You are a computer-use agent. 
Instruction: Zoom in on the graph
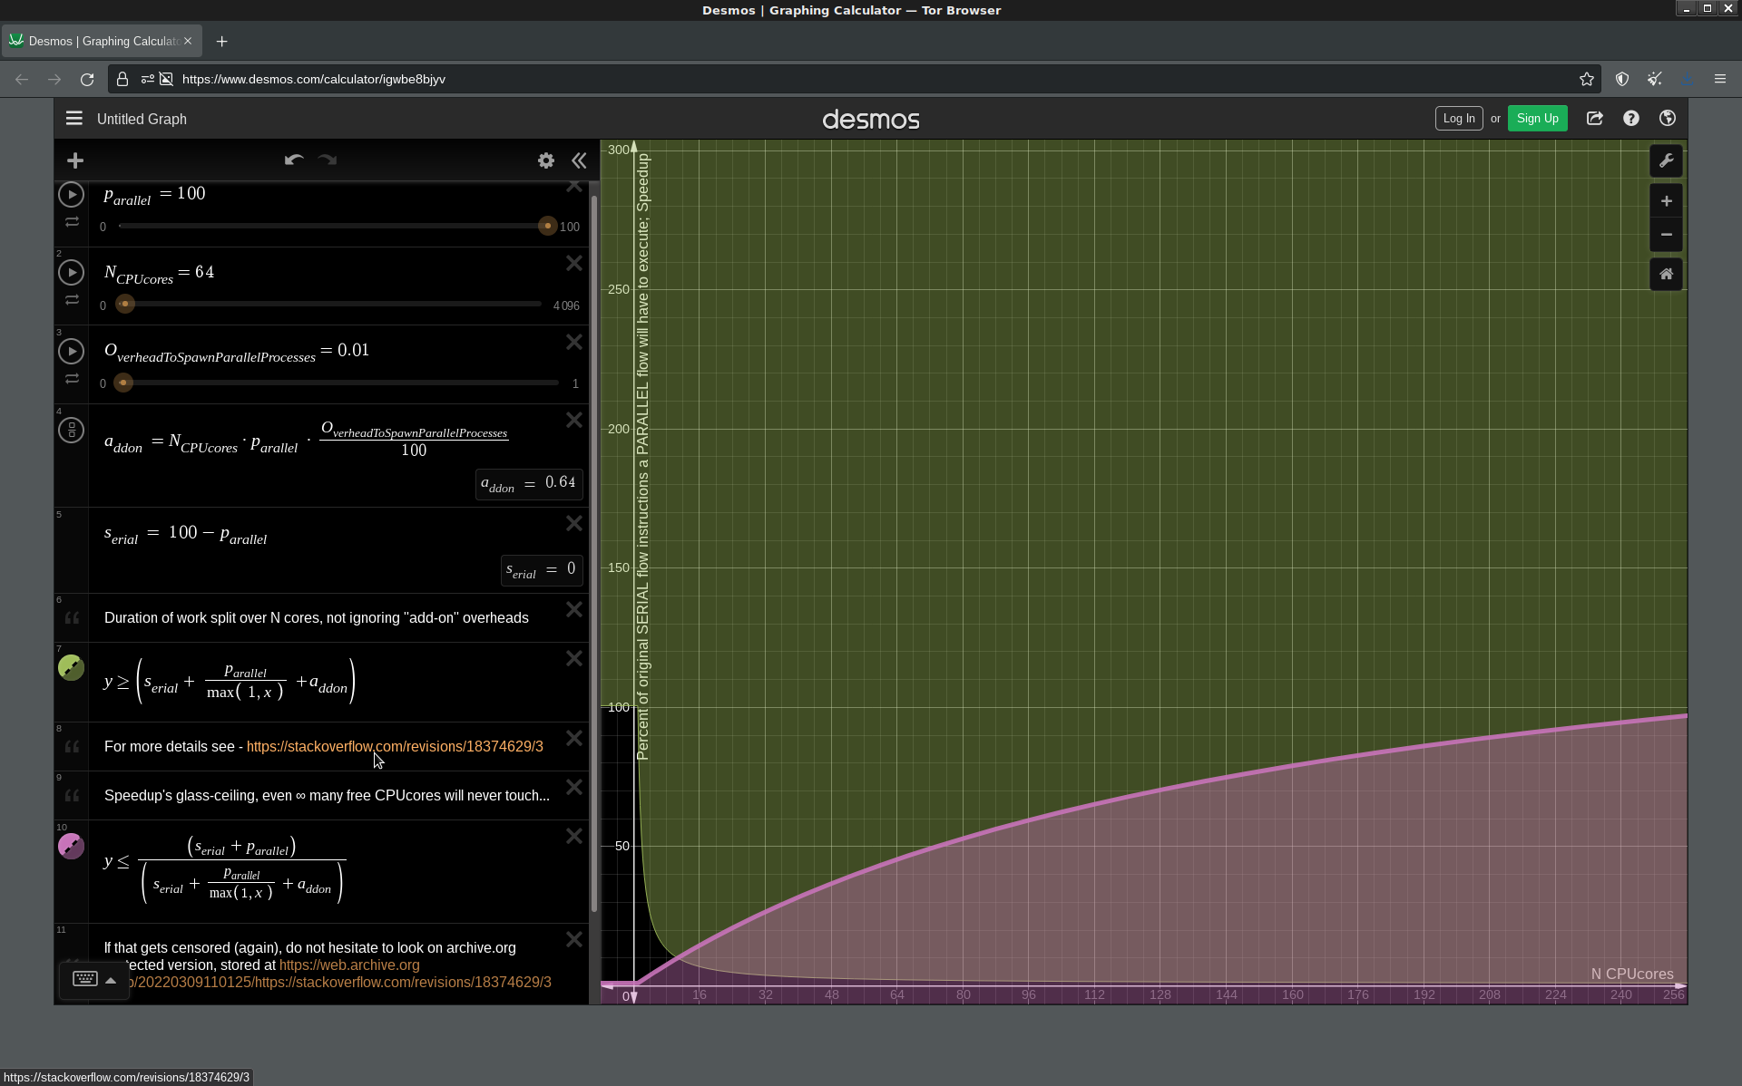click(1667, 201)
